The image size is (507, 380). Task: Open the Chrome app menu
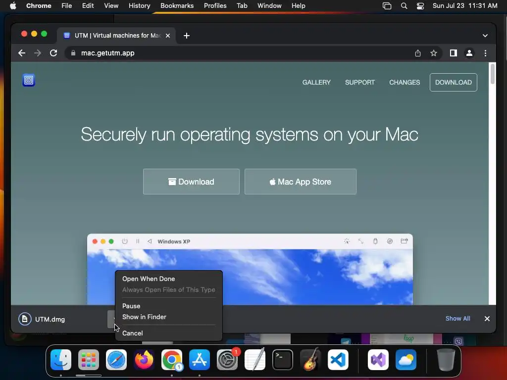point(39,6)
